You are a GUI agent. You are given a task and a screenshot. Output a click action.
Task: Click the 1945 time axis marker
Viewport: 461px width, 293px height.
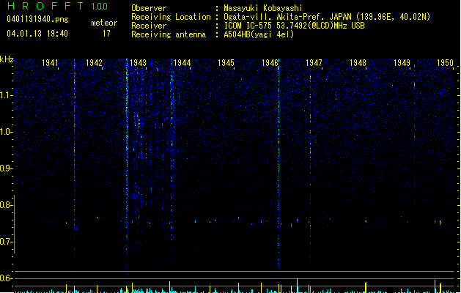coord(226,63)
